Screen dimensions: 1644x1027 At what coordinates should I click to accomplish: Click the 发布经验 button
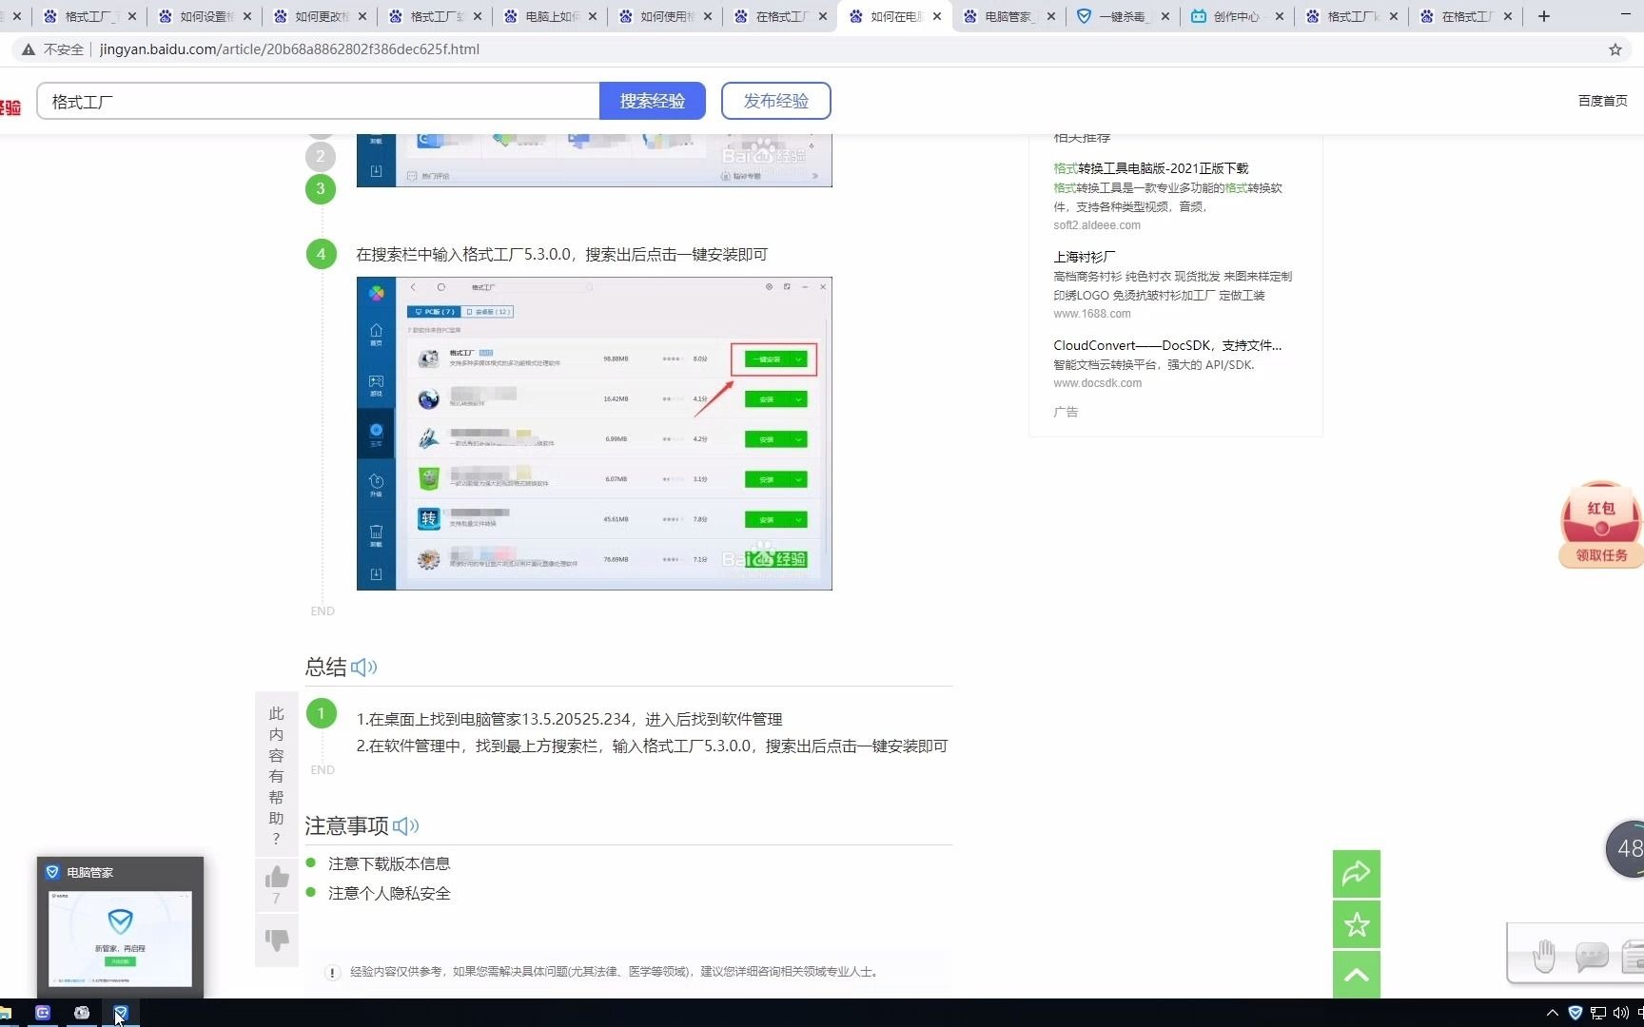[776, 101]
